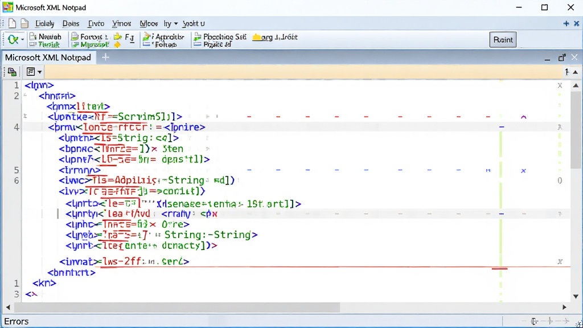
Task: Open the dropdown arrow beside green arrow icon
Action: pyautogui.click(x=22, y=39)
